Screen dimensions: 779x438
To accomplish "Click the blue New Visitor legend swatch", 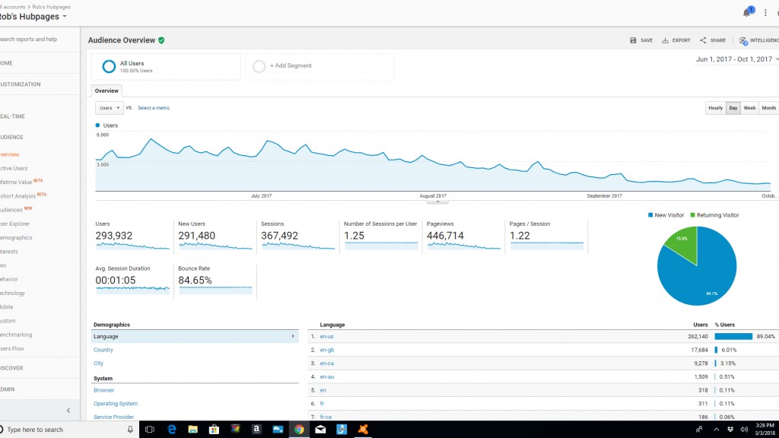I will tap(650, 215).
